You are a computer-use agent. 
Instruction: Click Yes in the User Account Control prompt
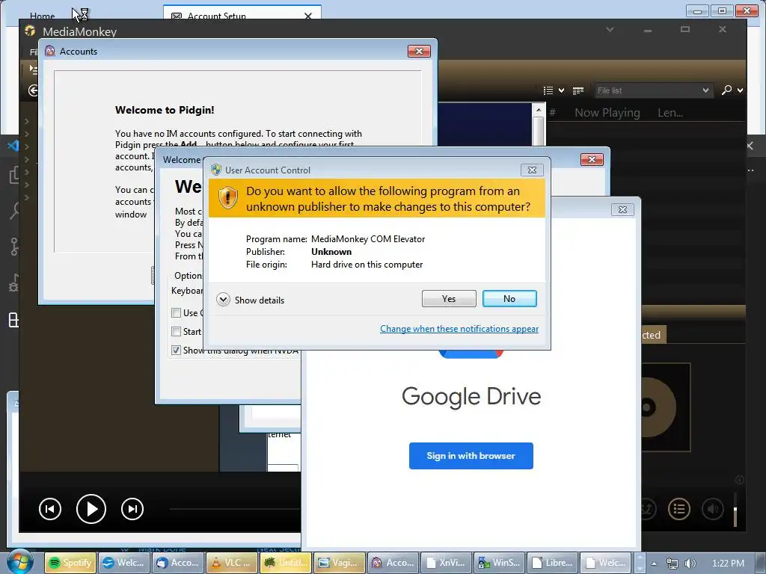point(449,299)
